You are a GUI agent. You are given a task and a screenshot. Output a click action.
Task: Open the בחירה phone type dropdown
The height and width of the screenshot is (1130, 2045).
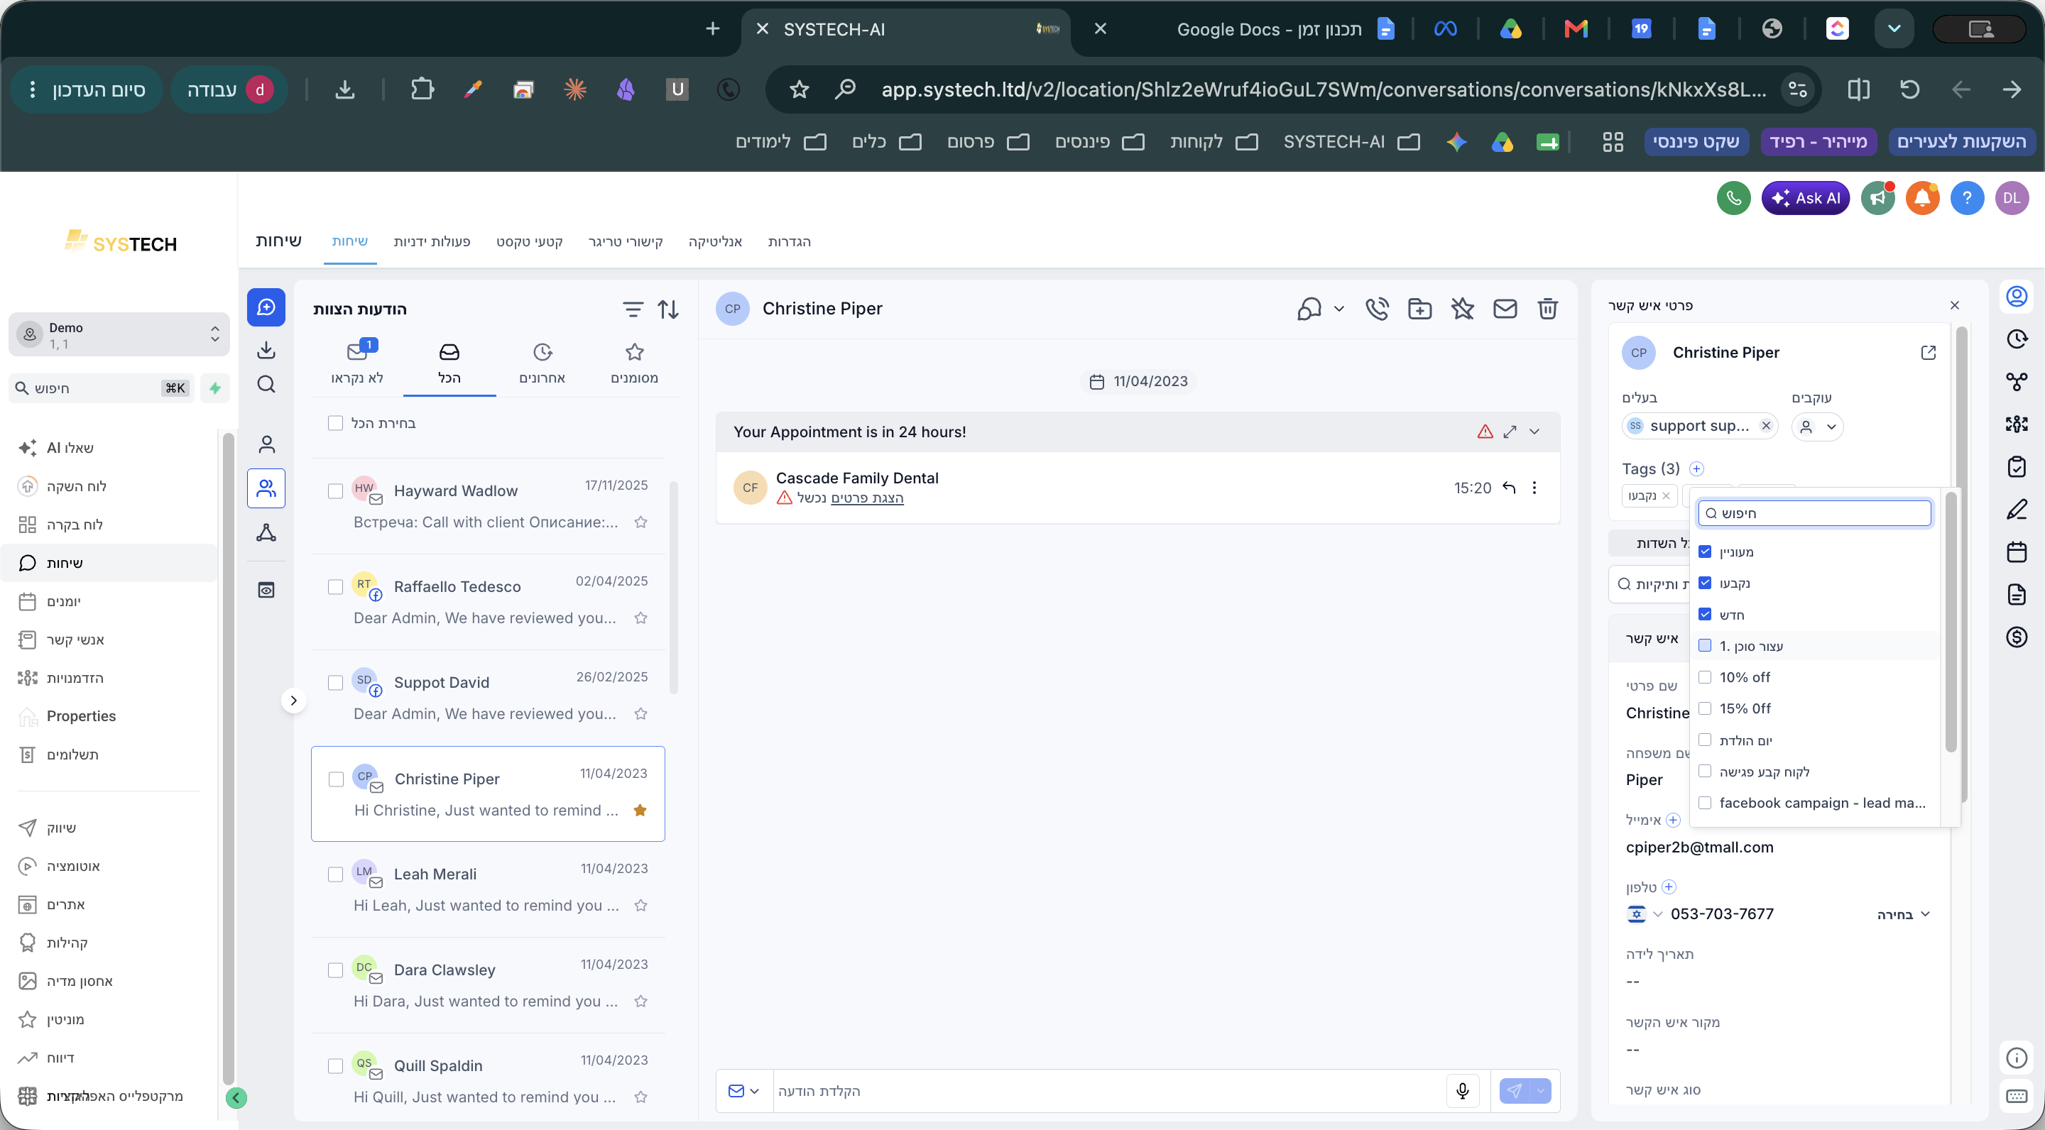tap(1903, 915)
